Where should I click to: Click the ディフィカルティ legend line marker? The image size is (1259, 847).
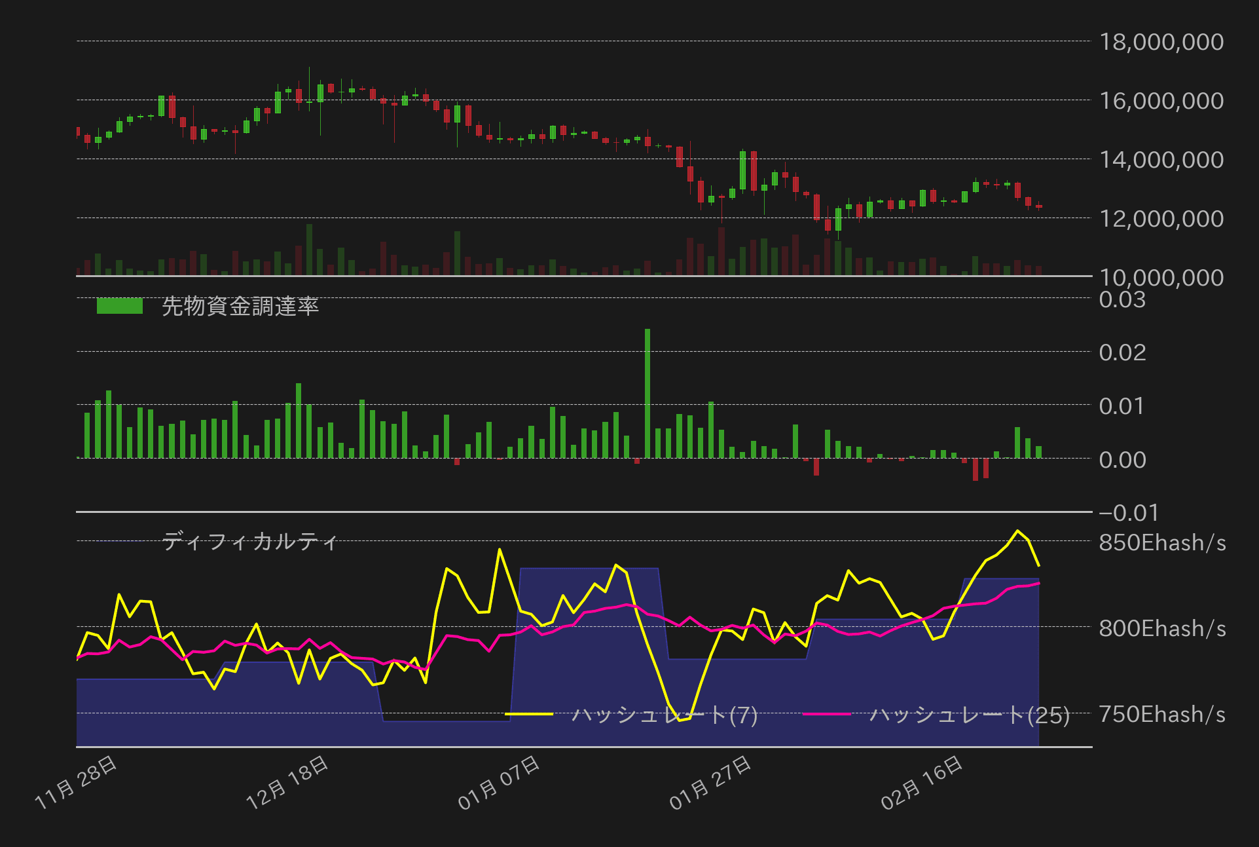point(119,541)
